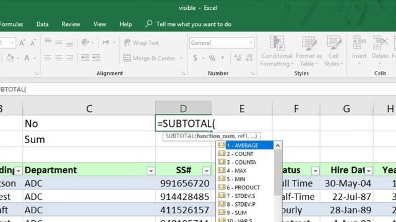Viewport: 396px width, 222px height.
Task: Apply accounting format with the dollar icon
Action: [195, 58]
